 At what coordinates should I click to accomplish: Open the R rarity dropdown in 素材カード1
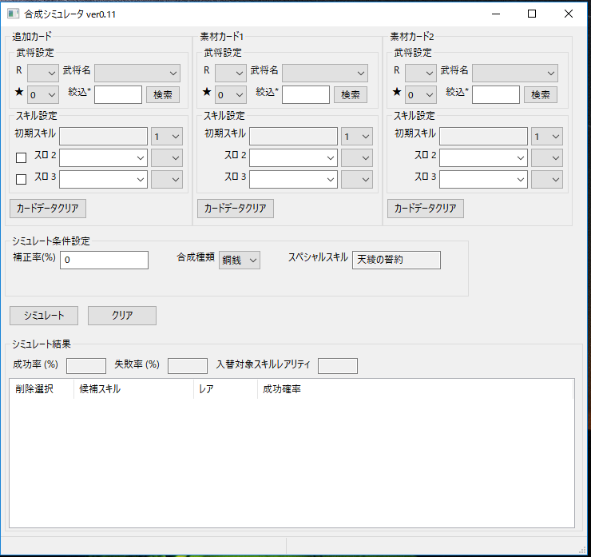[231, 73]
